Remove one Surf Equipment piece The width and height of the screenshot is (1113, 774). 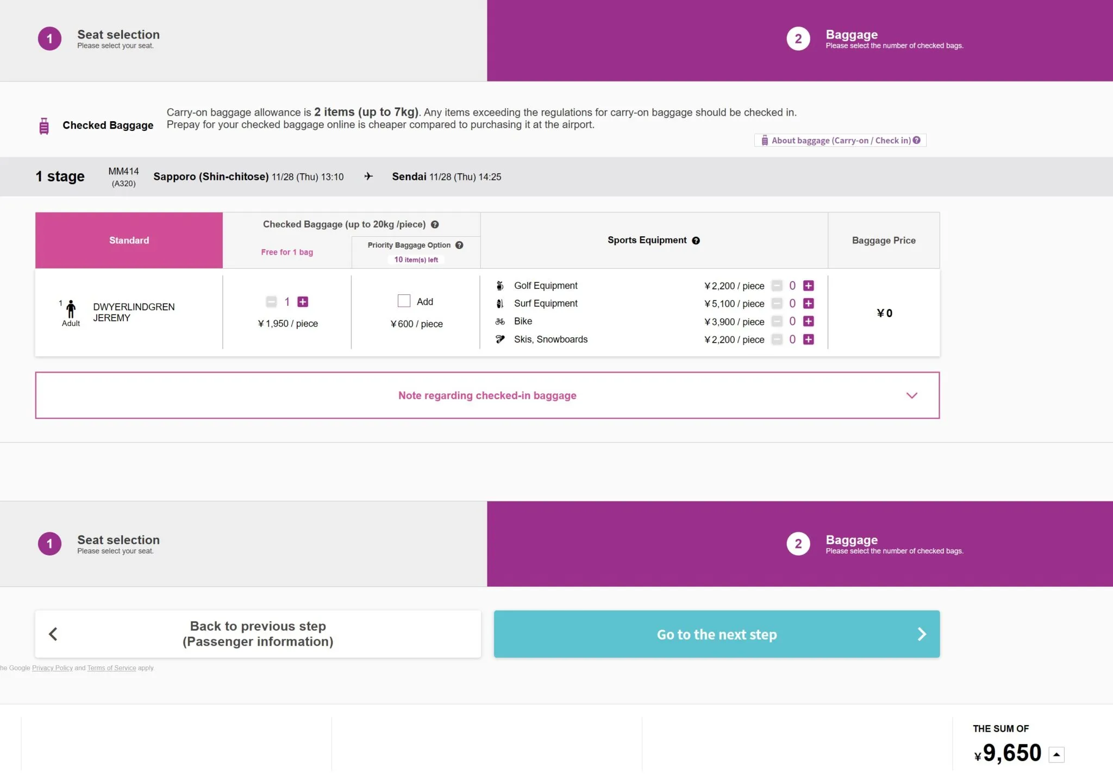(x=777, y=304)
